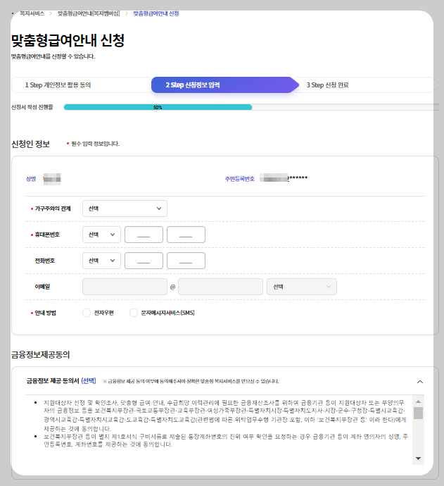
Task: Collapse the 금융정보 제공 동의서 section chevron
Action: point(420,382)
